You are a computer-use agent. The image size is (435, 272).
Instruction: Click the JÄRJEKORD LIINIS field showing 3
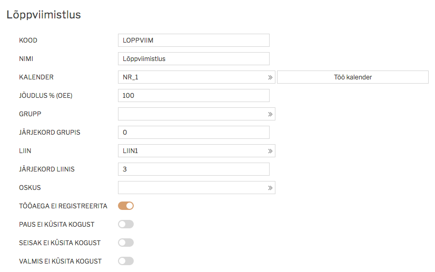[194, 169]
